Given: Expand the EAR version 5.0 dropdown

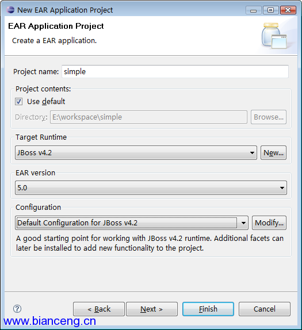Looking at the screenshot, I should [x=151, y=187].
